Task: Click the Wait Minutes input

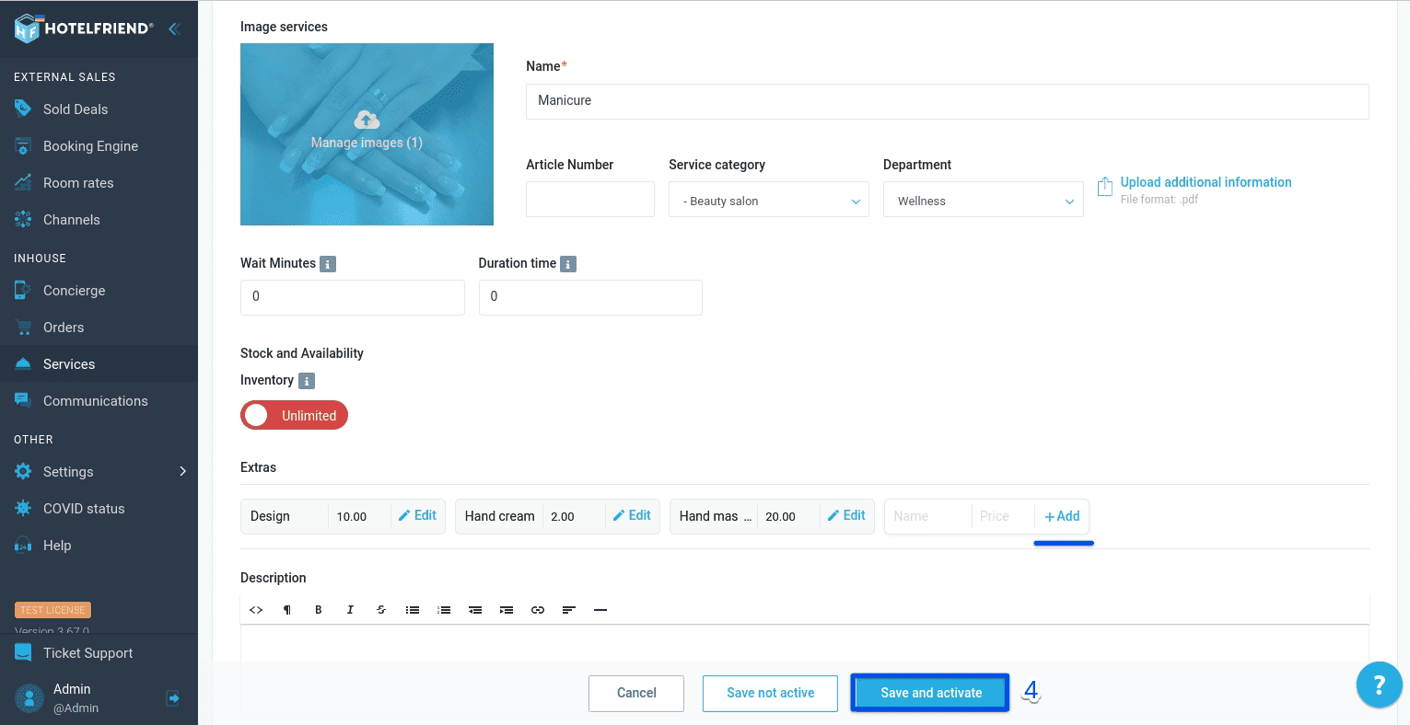Action: (353, 297)
